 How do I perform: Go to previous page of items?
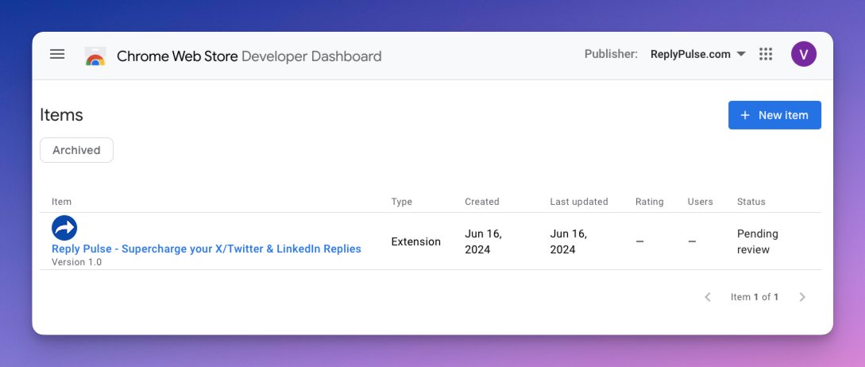click(707, 297)
